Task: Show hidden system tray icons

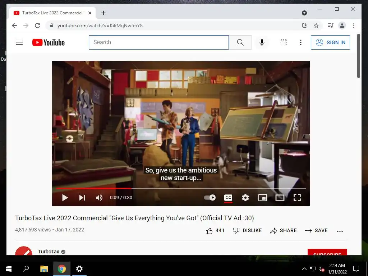Action: tap(304, 269)
